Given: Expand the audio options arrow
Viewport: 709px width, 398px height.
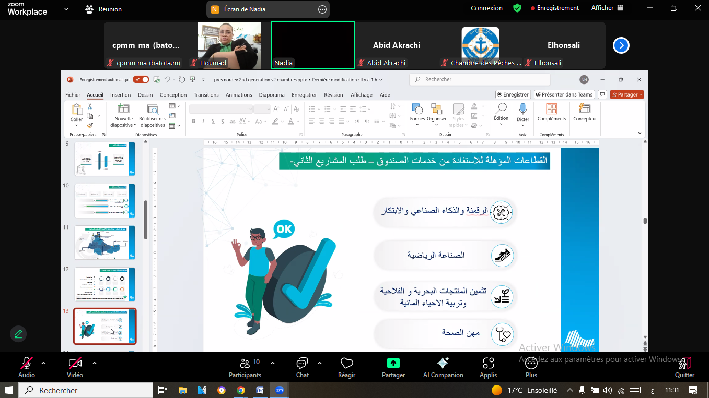Looking at the screenshot, I should tap(43, 363).
